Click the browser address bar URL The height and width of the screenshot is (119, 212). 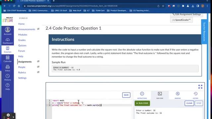[72, 6]
